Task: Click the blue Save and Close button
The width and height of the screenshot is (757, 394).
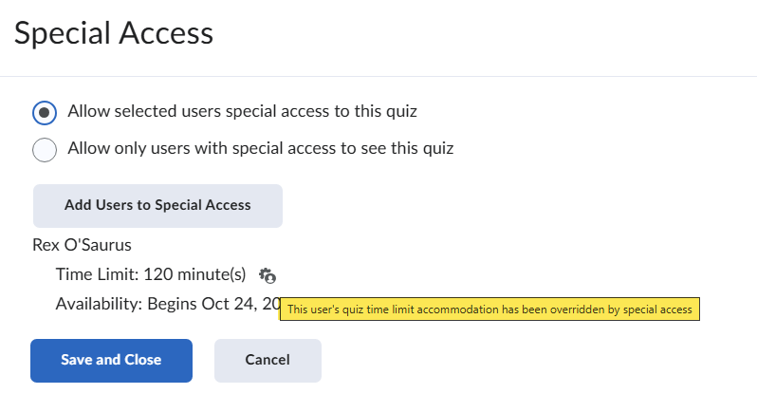Action: pyautogui.click(x=111, y=360)
